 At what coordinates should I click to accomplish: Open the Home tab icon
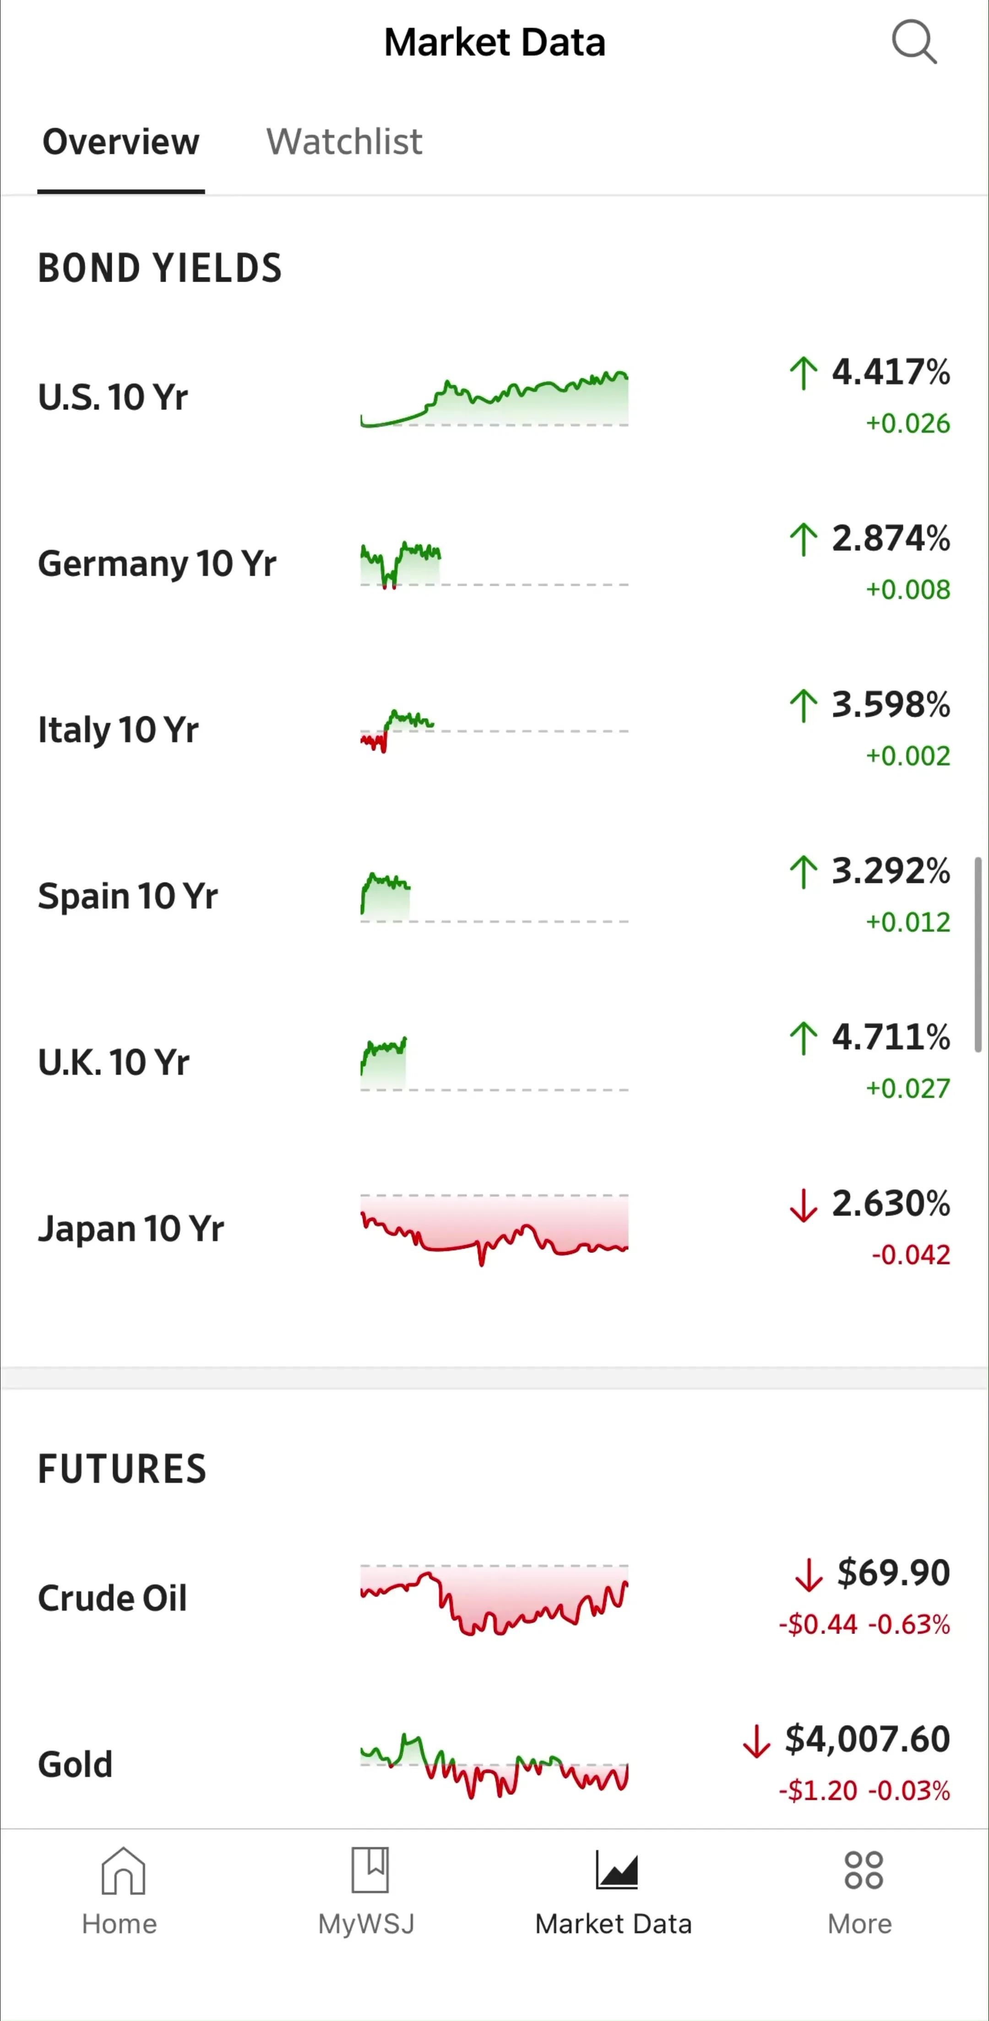(x=123, y=1870)
